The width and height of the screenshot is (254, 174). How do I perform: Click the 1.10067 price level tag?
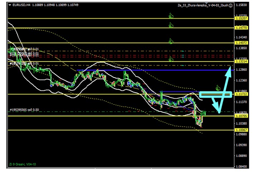(241, 130)
